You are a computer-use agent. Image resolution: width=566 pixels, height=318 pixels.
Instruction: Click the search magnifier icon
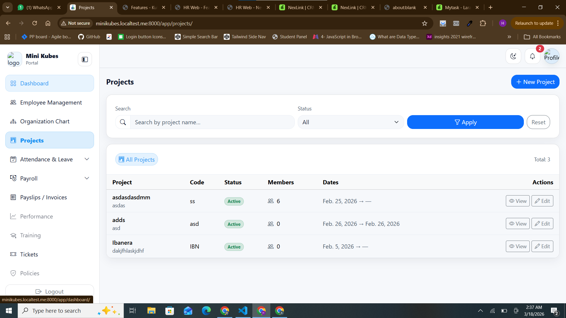tap(123, 122)
